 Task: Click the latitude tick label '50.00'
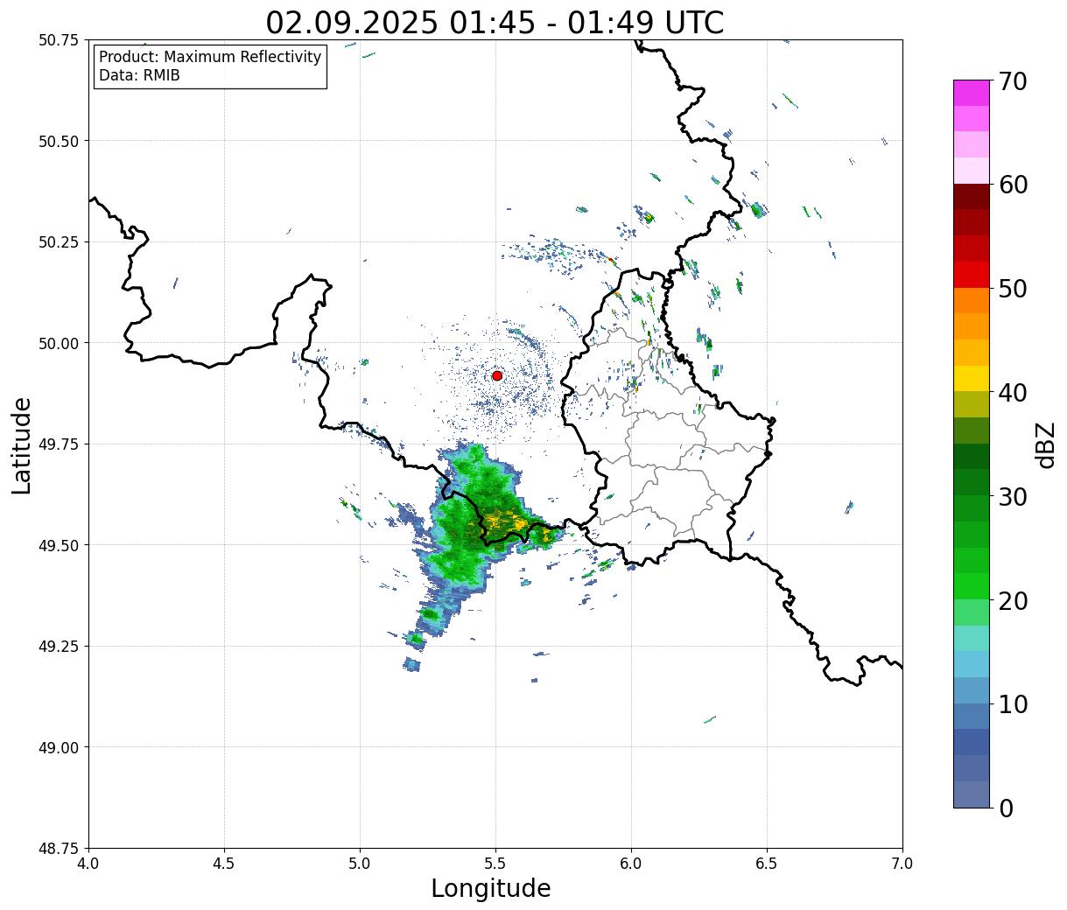(x=59, y=343)
